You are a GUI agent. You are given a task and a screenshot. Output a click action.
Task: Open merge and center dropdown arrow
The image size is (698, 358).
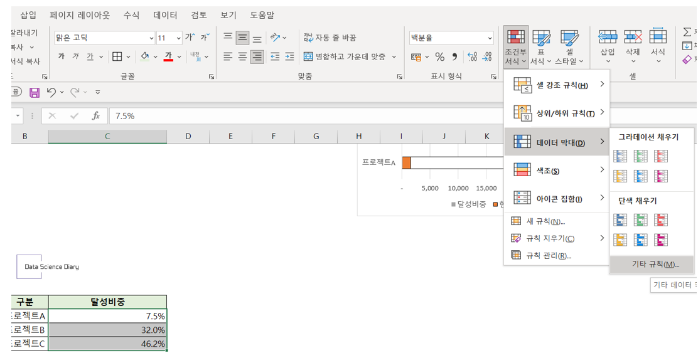(394, 56)
